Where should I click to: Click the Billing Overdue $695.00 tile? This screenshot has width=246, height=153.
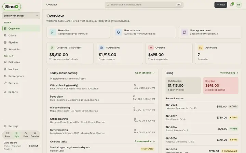[221, 85]
